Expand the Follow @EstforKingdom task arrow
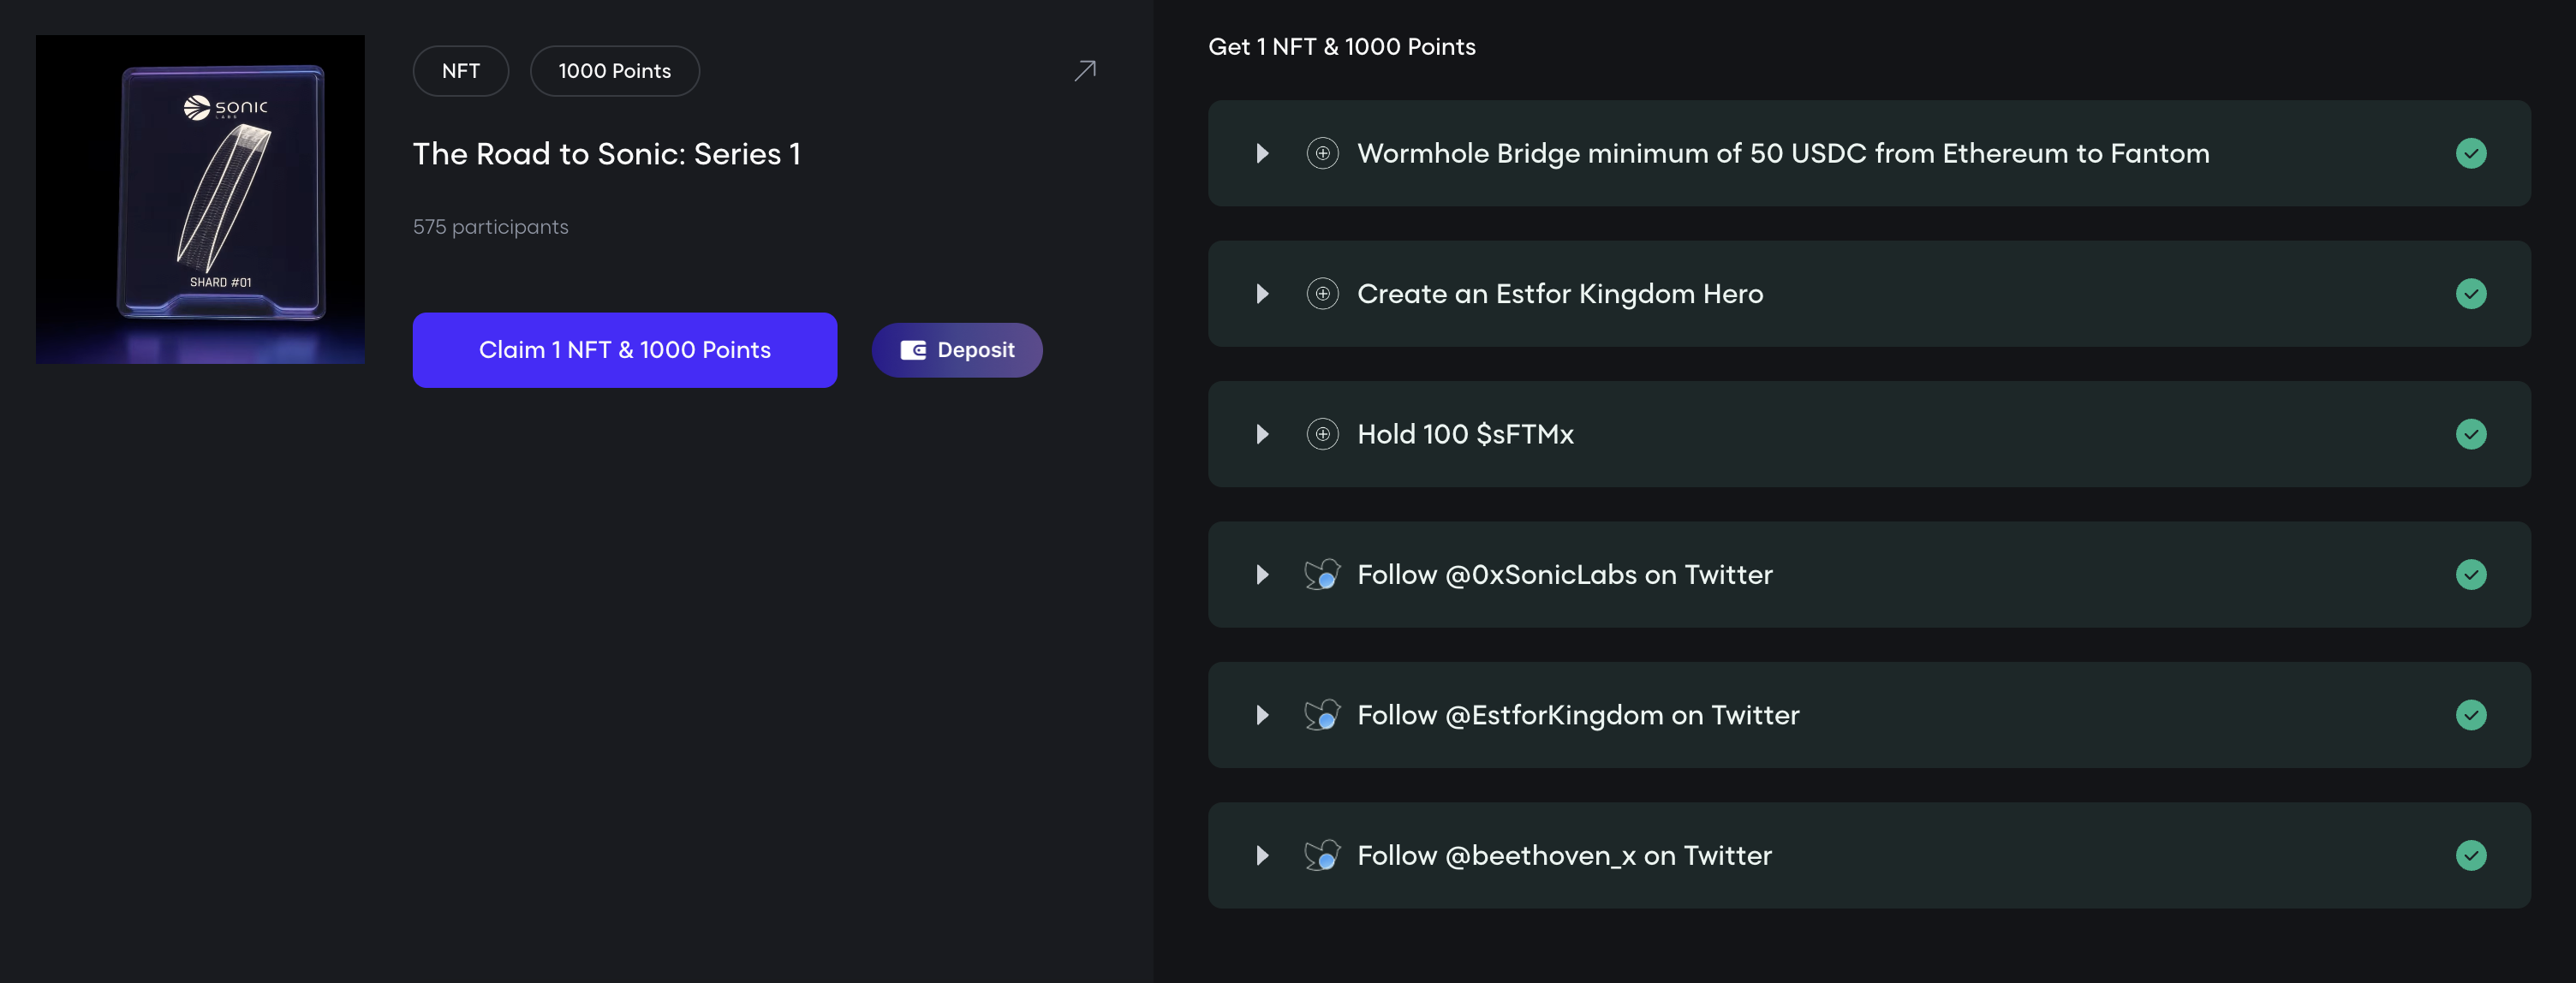This screenshot has width=2576, height=983. (x=1262, y=715)
